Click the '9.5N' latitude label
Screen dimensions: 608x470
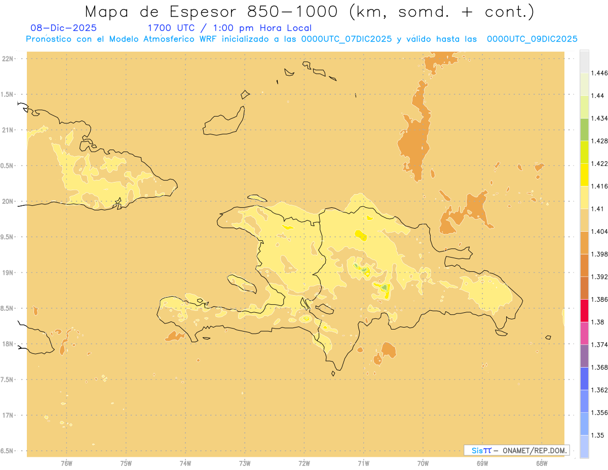click(7, 237)
